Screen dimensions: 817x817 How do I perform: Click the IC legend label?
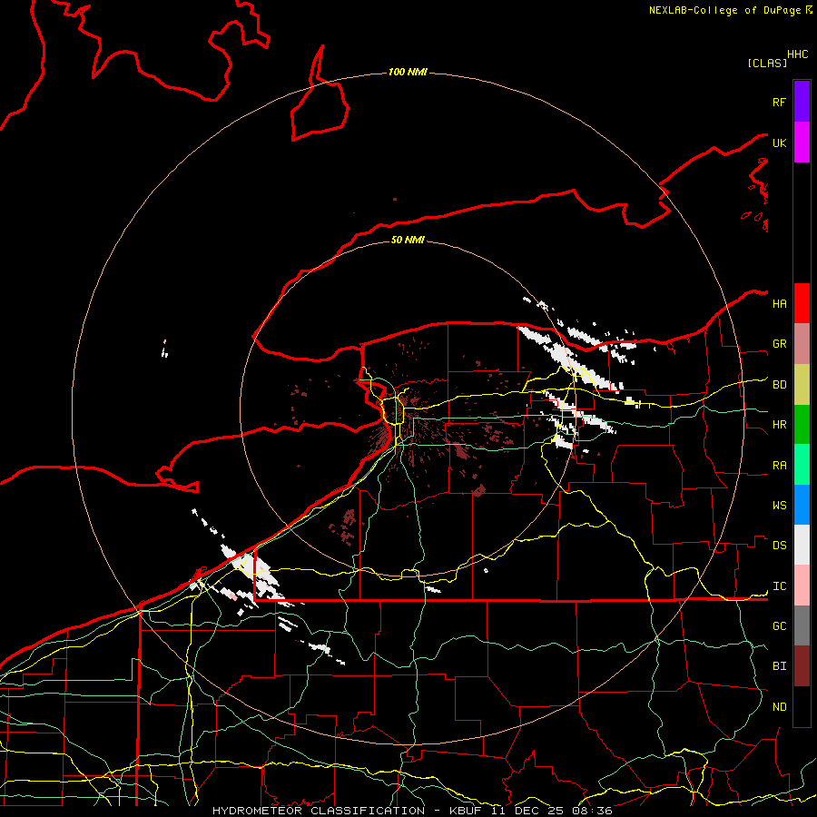(779, 586)
